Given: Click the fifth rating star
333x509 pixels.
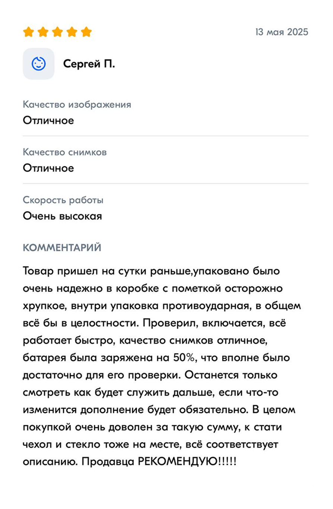Looking at the screenshot, I should [86, 32].
